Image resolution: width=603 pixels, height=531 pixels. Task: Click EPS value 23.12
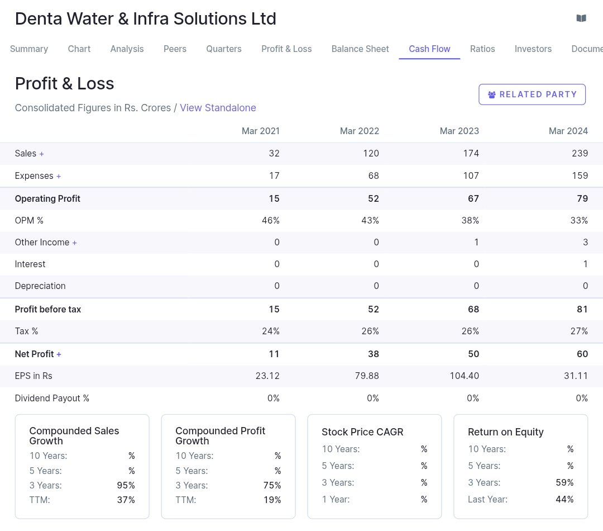[267, 376]
